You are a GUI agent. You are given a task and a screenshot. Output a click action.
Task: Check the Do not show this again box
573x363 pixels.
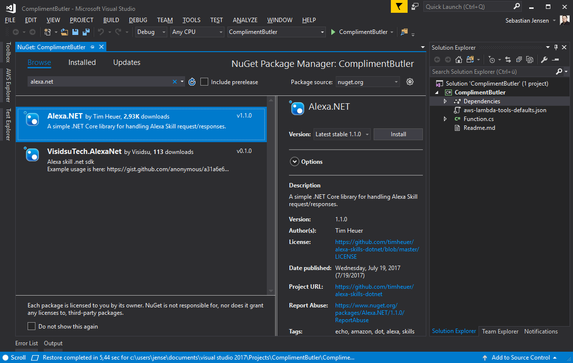tap(32, 326)
